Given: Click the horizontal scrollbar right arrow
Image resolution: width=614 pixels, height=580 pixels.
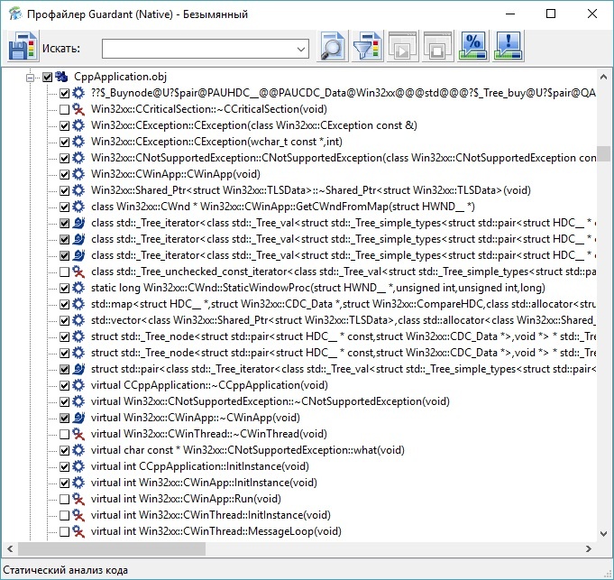Looking at the screenshot, I should pyautogui.click(x=588, y=548).
